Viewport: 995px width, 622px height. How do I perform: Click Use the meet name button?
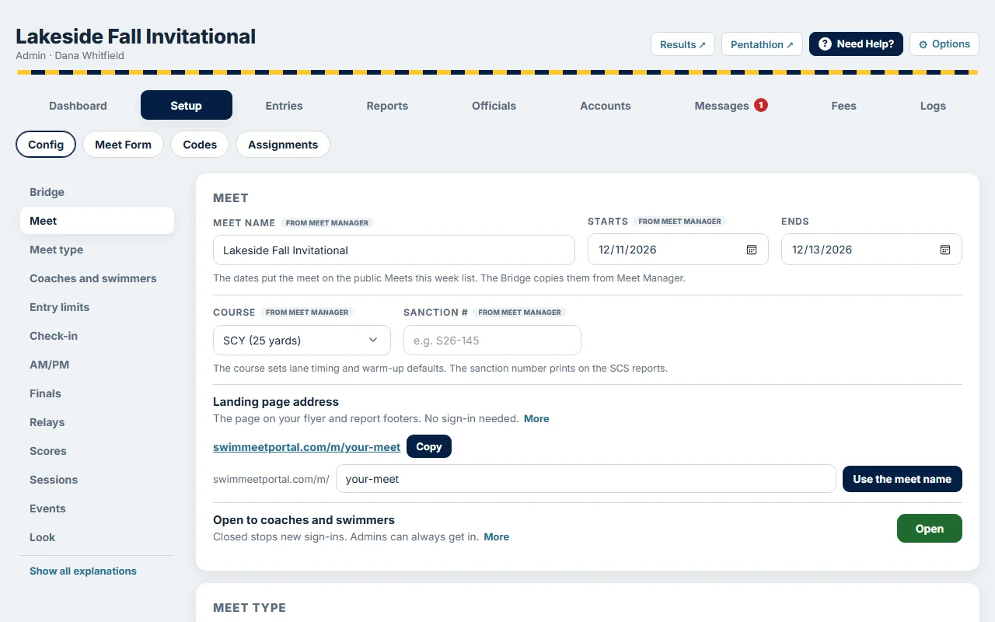pos(902,479)
